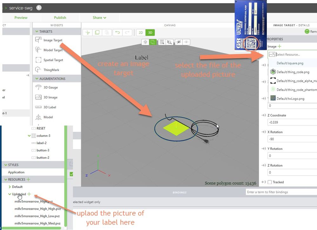Select the Spatial Target widget icon
Image resolution: width=317 pixels, height=230 pixels.
[38, 60]
